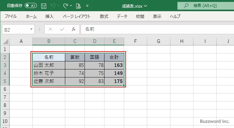This screenshot has height=128, width=234.
Task: Open the データ tab
Action: [x=122, y=16]
